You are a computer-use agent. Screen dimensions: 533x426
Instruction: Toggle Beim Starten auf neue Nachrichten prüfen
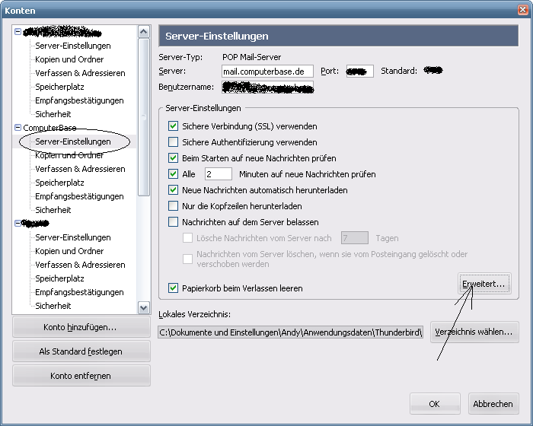point(173,158)
